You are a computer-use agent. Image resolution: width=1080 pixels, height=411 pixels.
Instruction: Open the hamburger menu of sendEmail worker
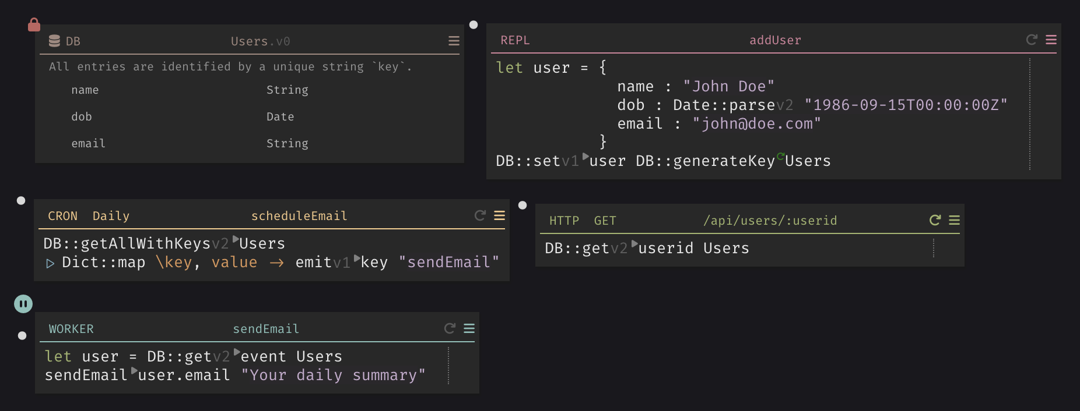click(469, 328)
